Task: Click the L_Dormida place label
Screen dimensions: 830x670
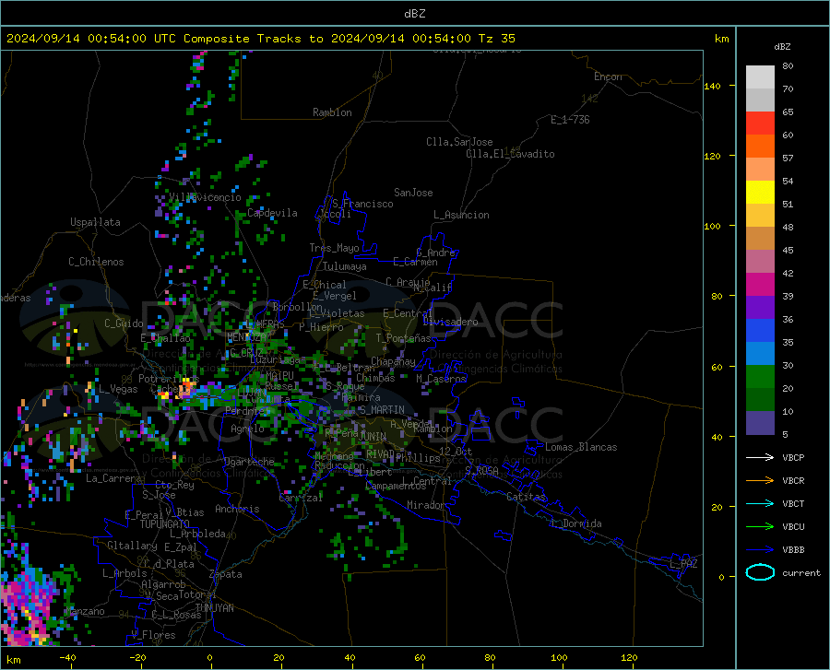Action: [575, 523]
